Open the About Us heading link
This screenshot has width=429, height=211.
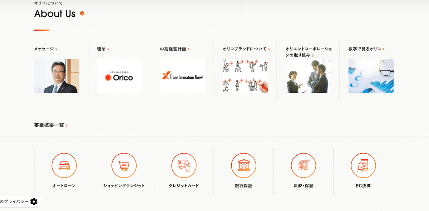tap(55, 14)
